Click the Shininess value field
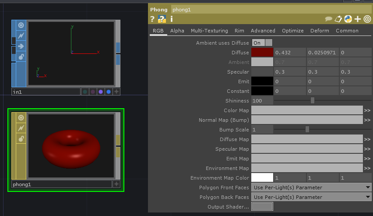373x216 pixels. 262,101
